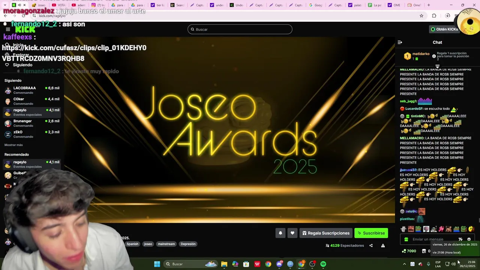The image size is (480, 270).
Task: Open LACOBRAAA channel in Siguiendo list
Action: 32,90
